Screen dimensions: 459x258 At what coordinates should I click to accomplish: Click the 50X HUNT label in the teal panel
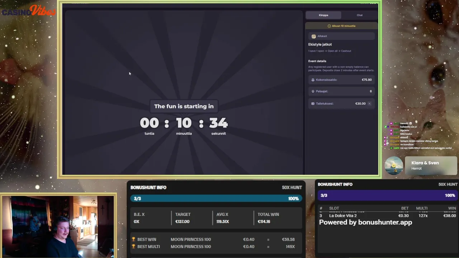292,187
